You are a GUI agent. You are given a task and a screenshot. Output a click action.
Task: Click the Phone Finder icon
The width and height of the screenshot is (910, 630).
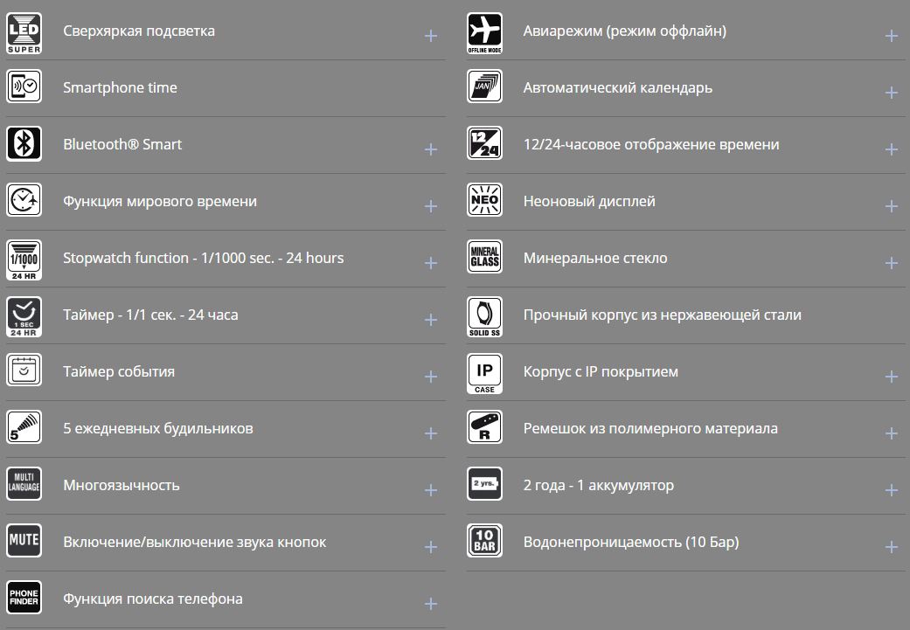[24, 599]
